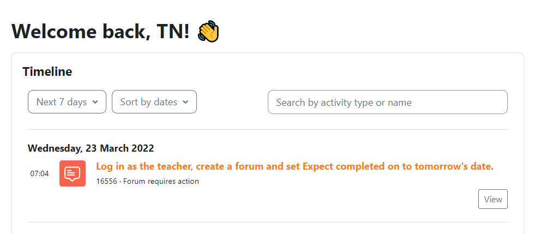Open the forum event titled Expect completed on

click(294, 166)
